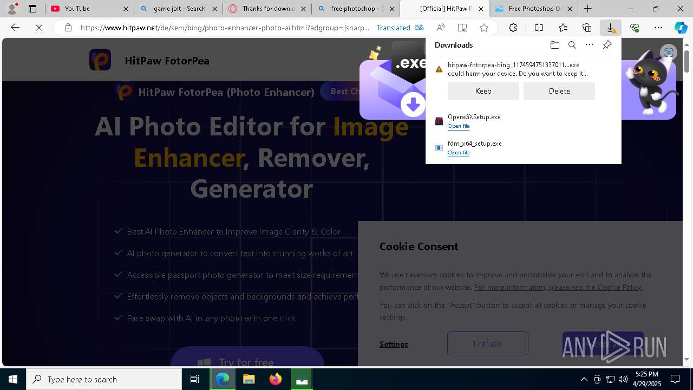The width and height of the screenshot is (693, 390).
Task: Open Edge Settings and more menu
Action: [x=658, y=28]
